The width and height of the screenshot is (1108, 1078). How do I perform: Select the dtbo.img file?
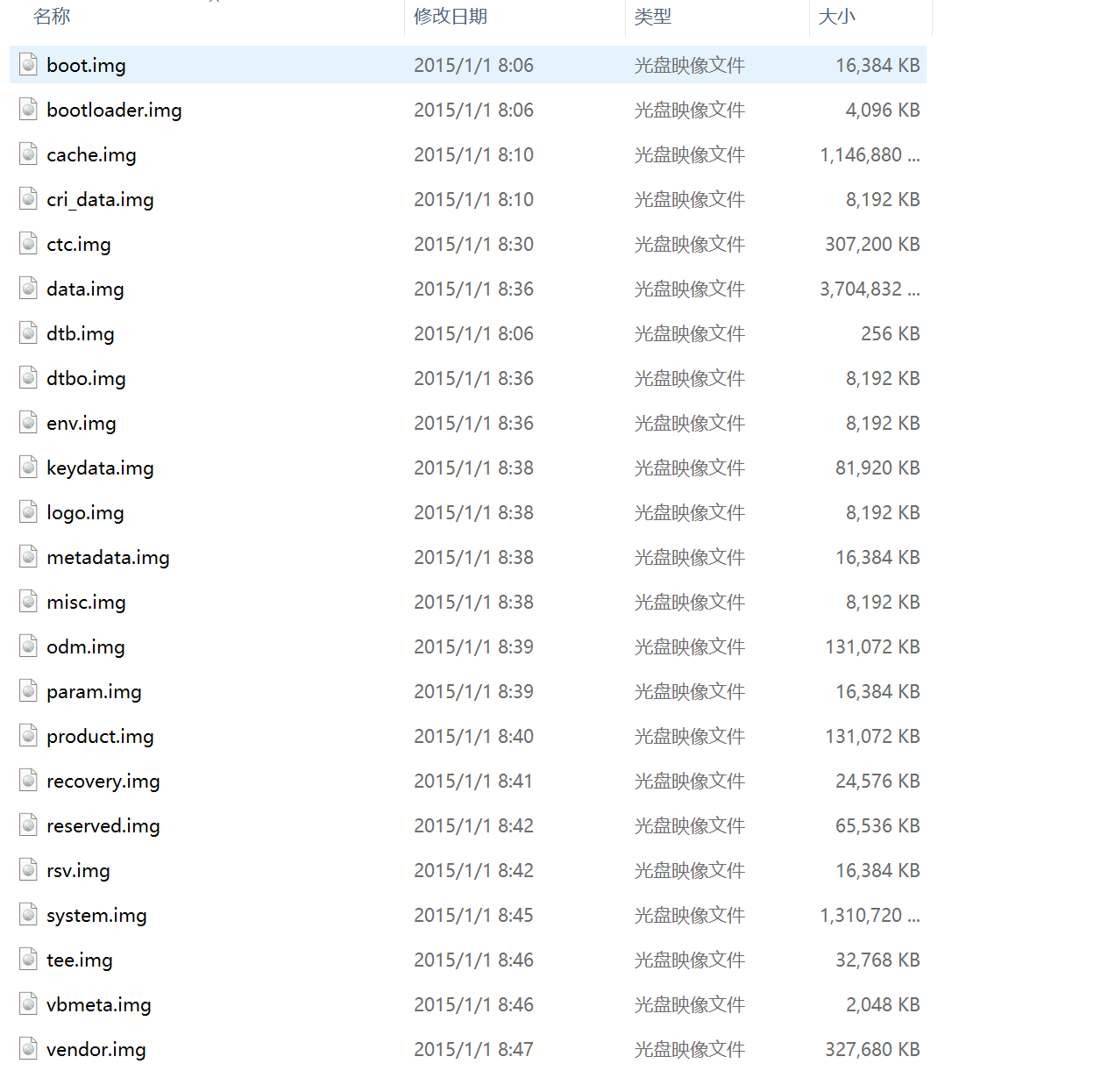[x=86, y=379]
